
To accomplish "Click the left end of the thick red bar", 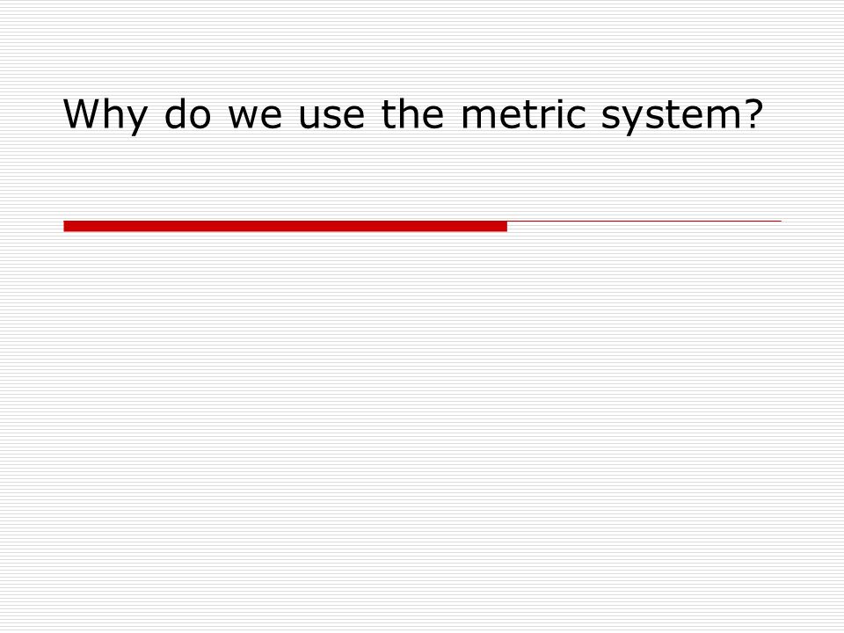I will click(x=67, y=226).
